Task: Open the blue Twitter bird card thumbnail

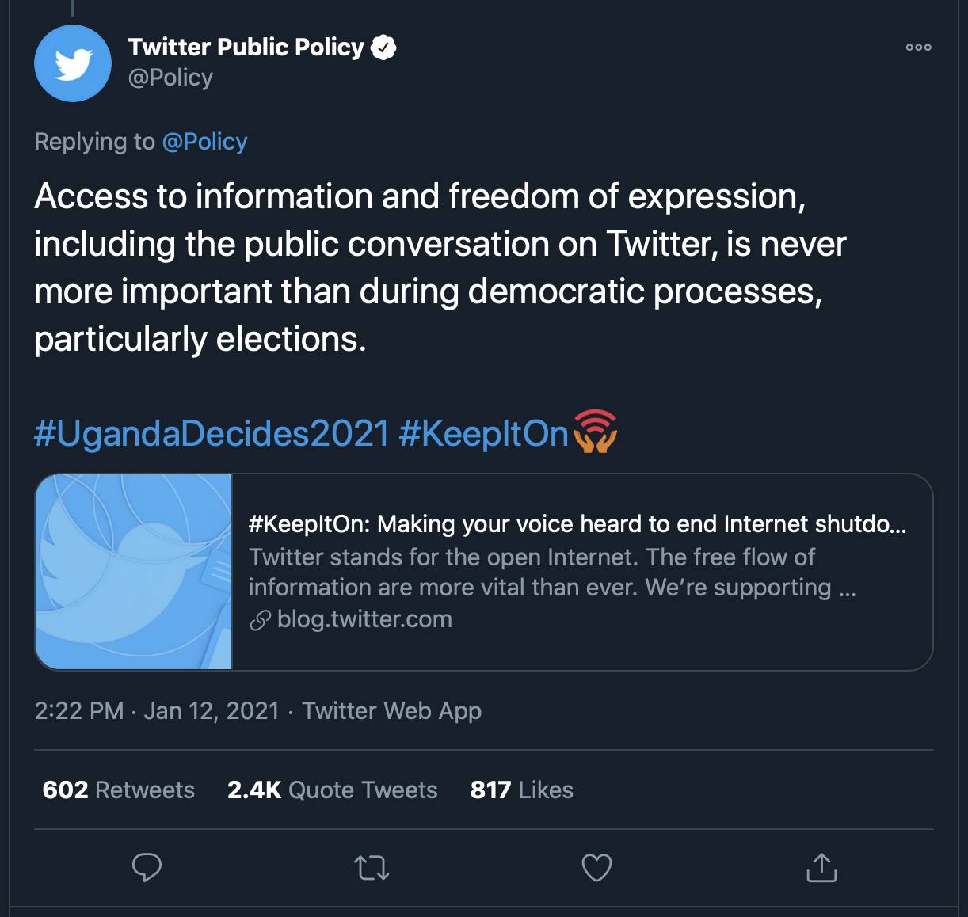Action: (134, 572)
